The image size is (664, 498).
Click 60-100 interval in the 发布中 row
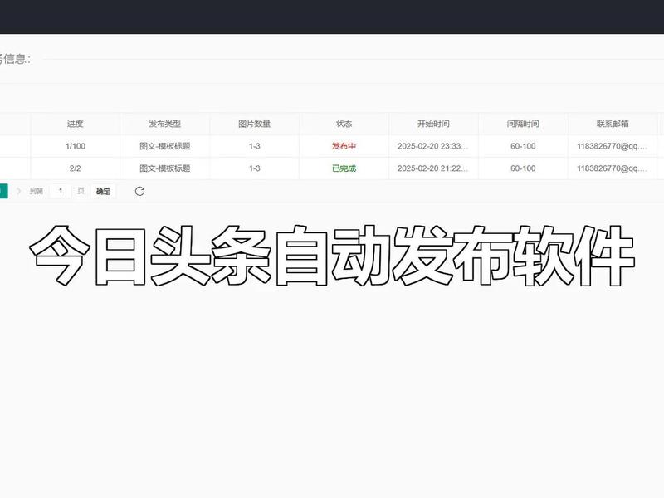tap(523, 146)
